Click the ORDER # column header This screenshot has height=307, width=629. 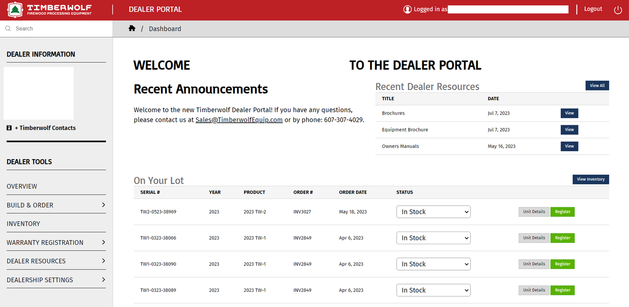coord(303,192)
